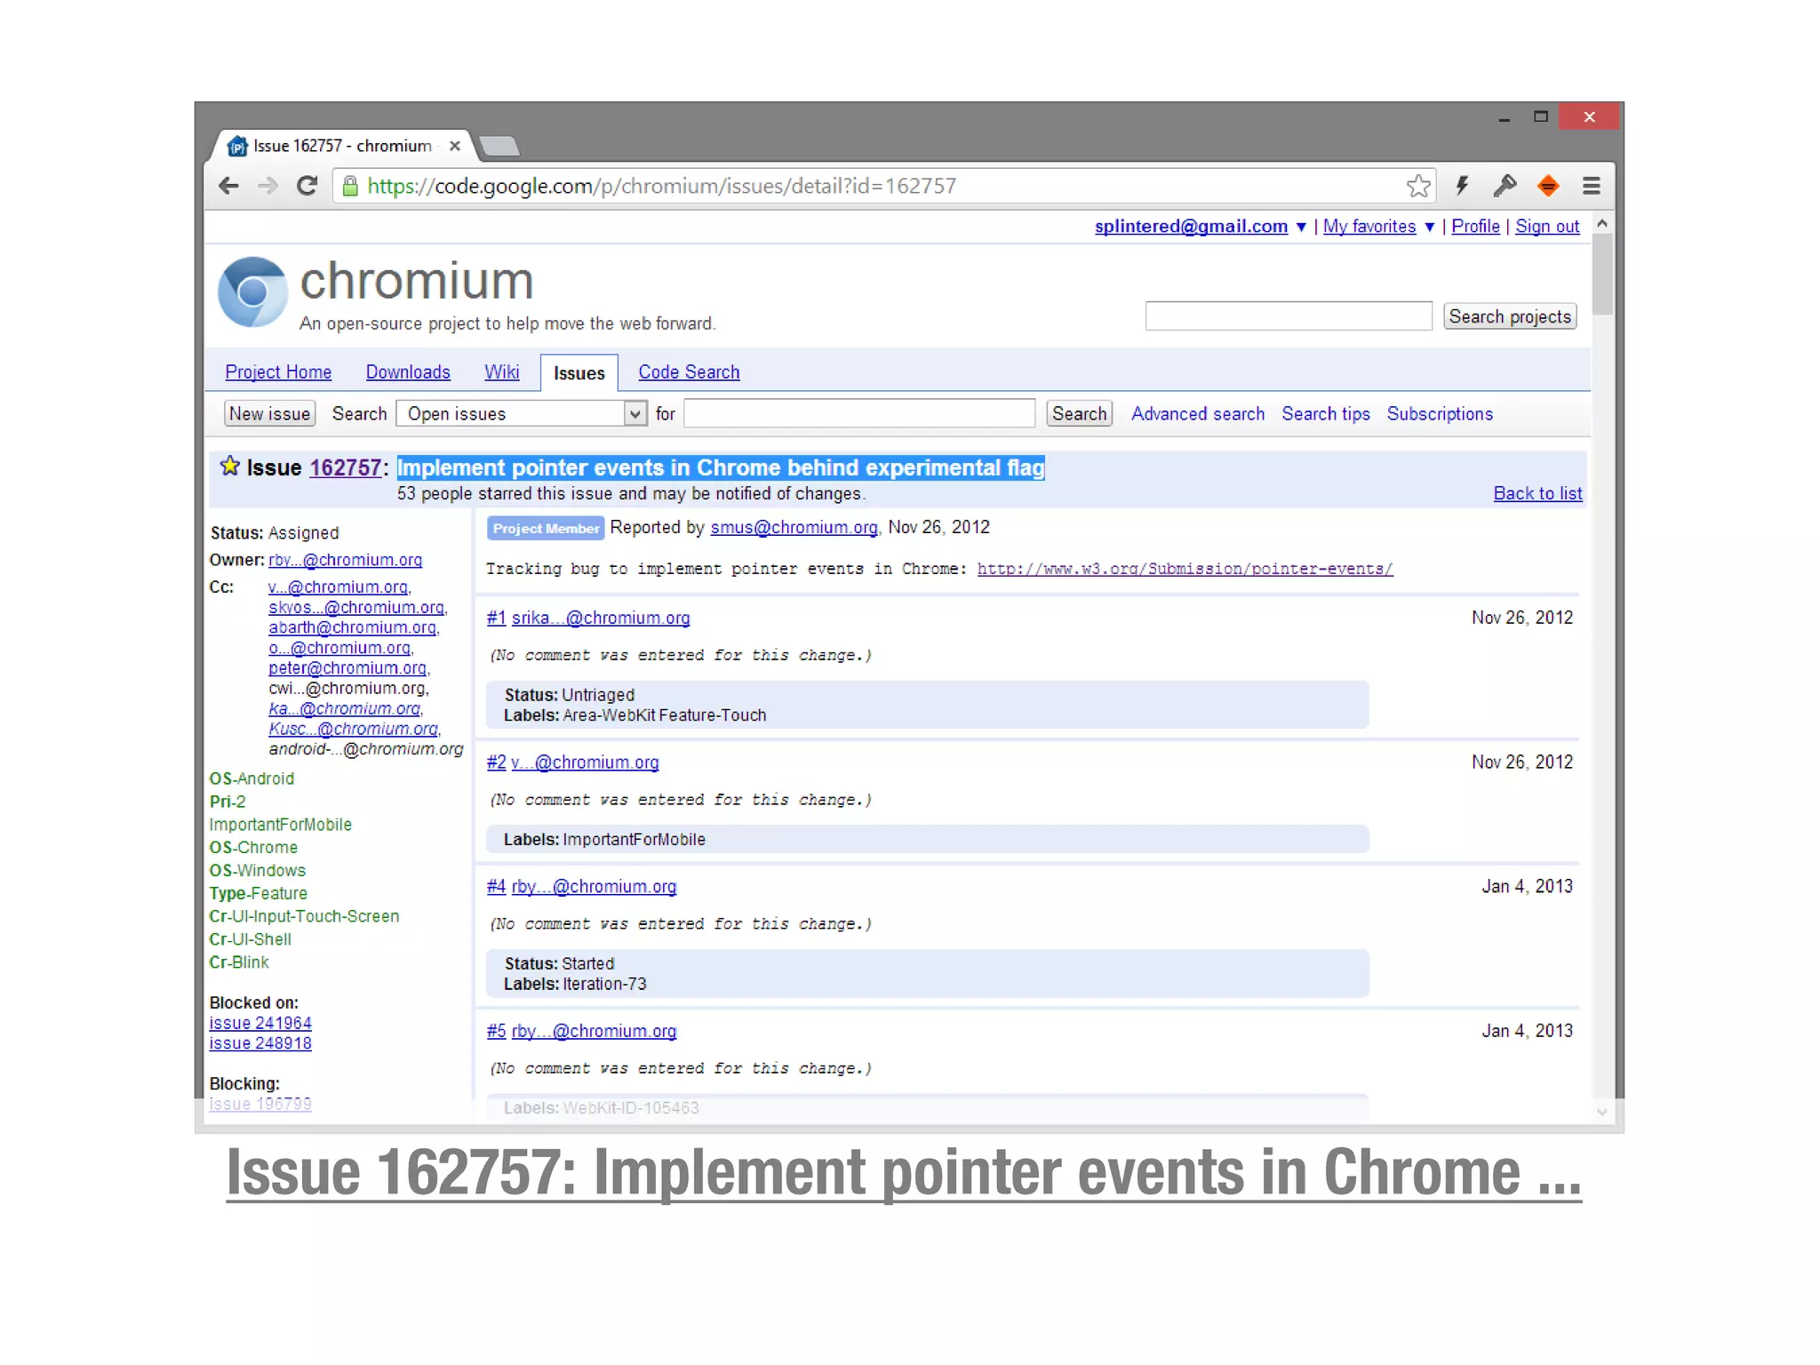Click the orange diamond extension icon
Screen dimensions: 1820x1365
[1548, 186]
